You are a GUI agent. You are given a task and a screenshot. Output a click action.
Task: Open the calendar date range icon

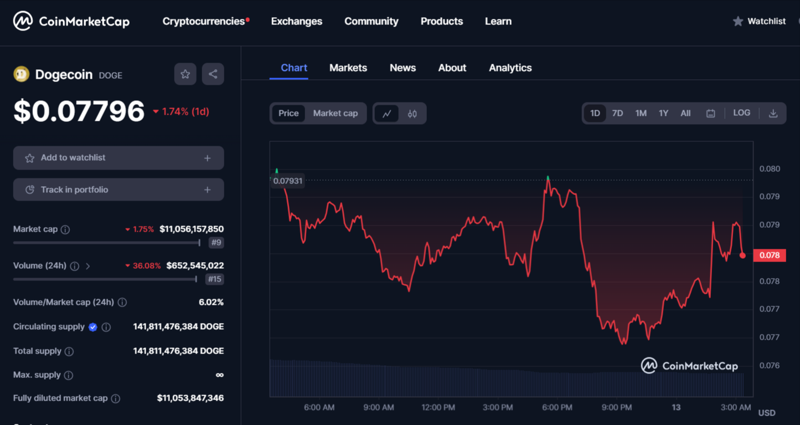point(711,113)
